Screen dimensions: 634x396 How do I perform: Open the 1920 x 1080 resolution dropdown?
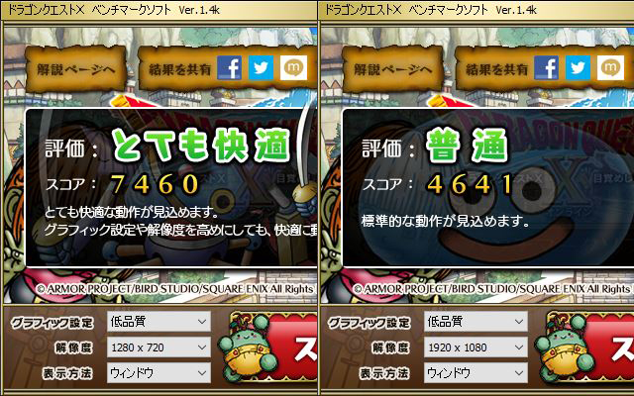coord(475,347)
